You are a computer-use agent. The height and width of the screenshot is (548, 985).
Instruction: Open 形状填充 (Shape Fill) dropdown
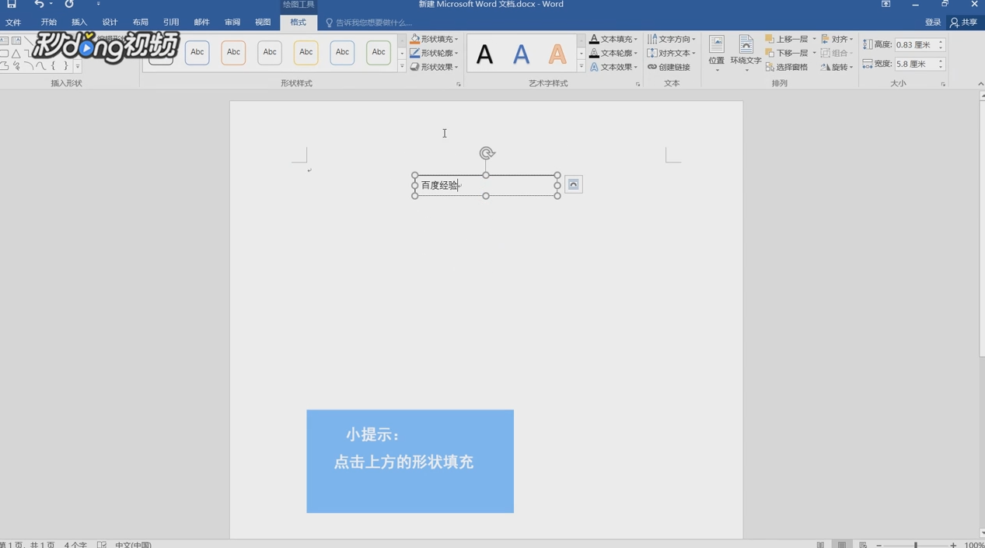tap(435, 39)
